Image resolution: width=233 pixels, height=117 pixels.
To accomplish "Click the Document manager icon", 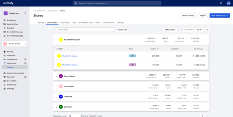I will click(5, 32).
